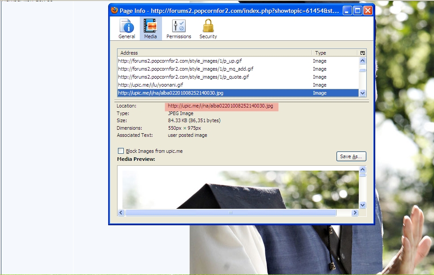Click the 'user posted image' associated text

[x=187, y=135]
